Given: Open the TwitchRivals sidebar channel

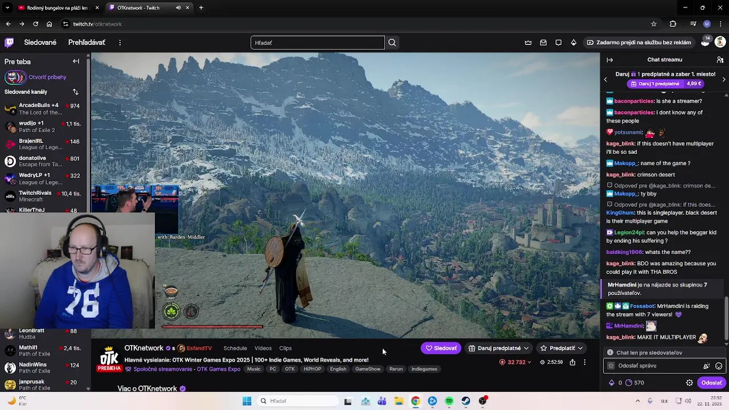Looking at the screenshot, I should click(43, 196).
